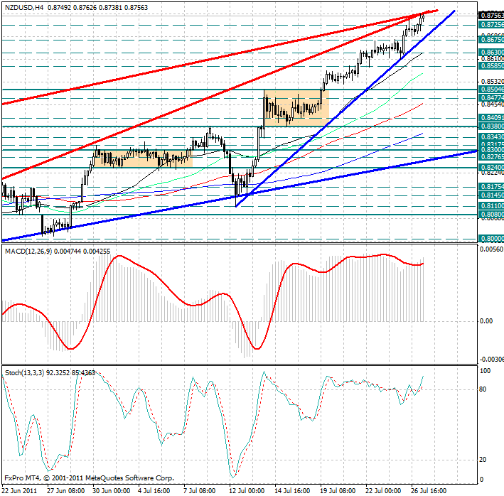Select the 0.83430 level price tag

pos(491,137)
